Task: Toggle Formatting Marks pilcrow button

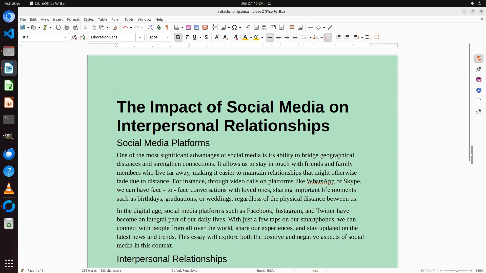Action: (x=167, y=27)
